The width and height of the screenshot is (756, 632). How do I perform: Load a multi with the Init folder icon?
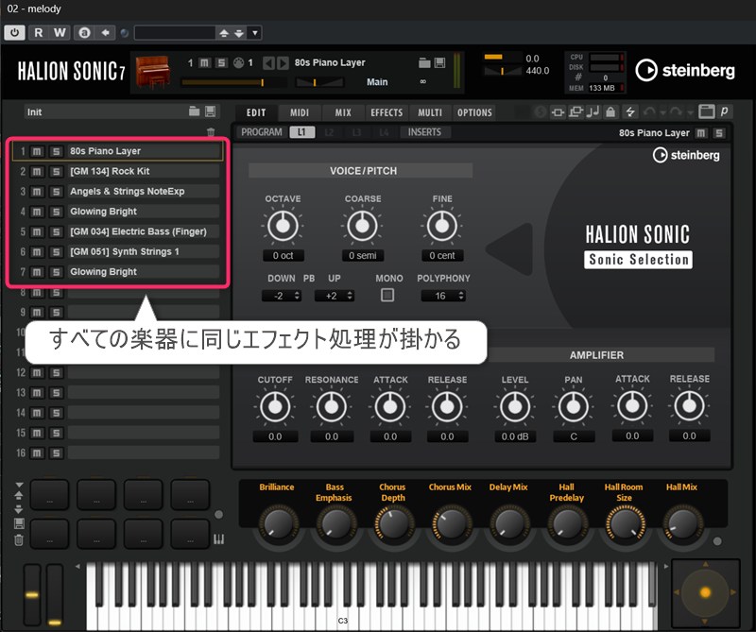click(x=195, y=111)
